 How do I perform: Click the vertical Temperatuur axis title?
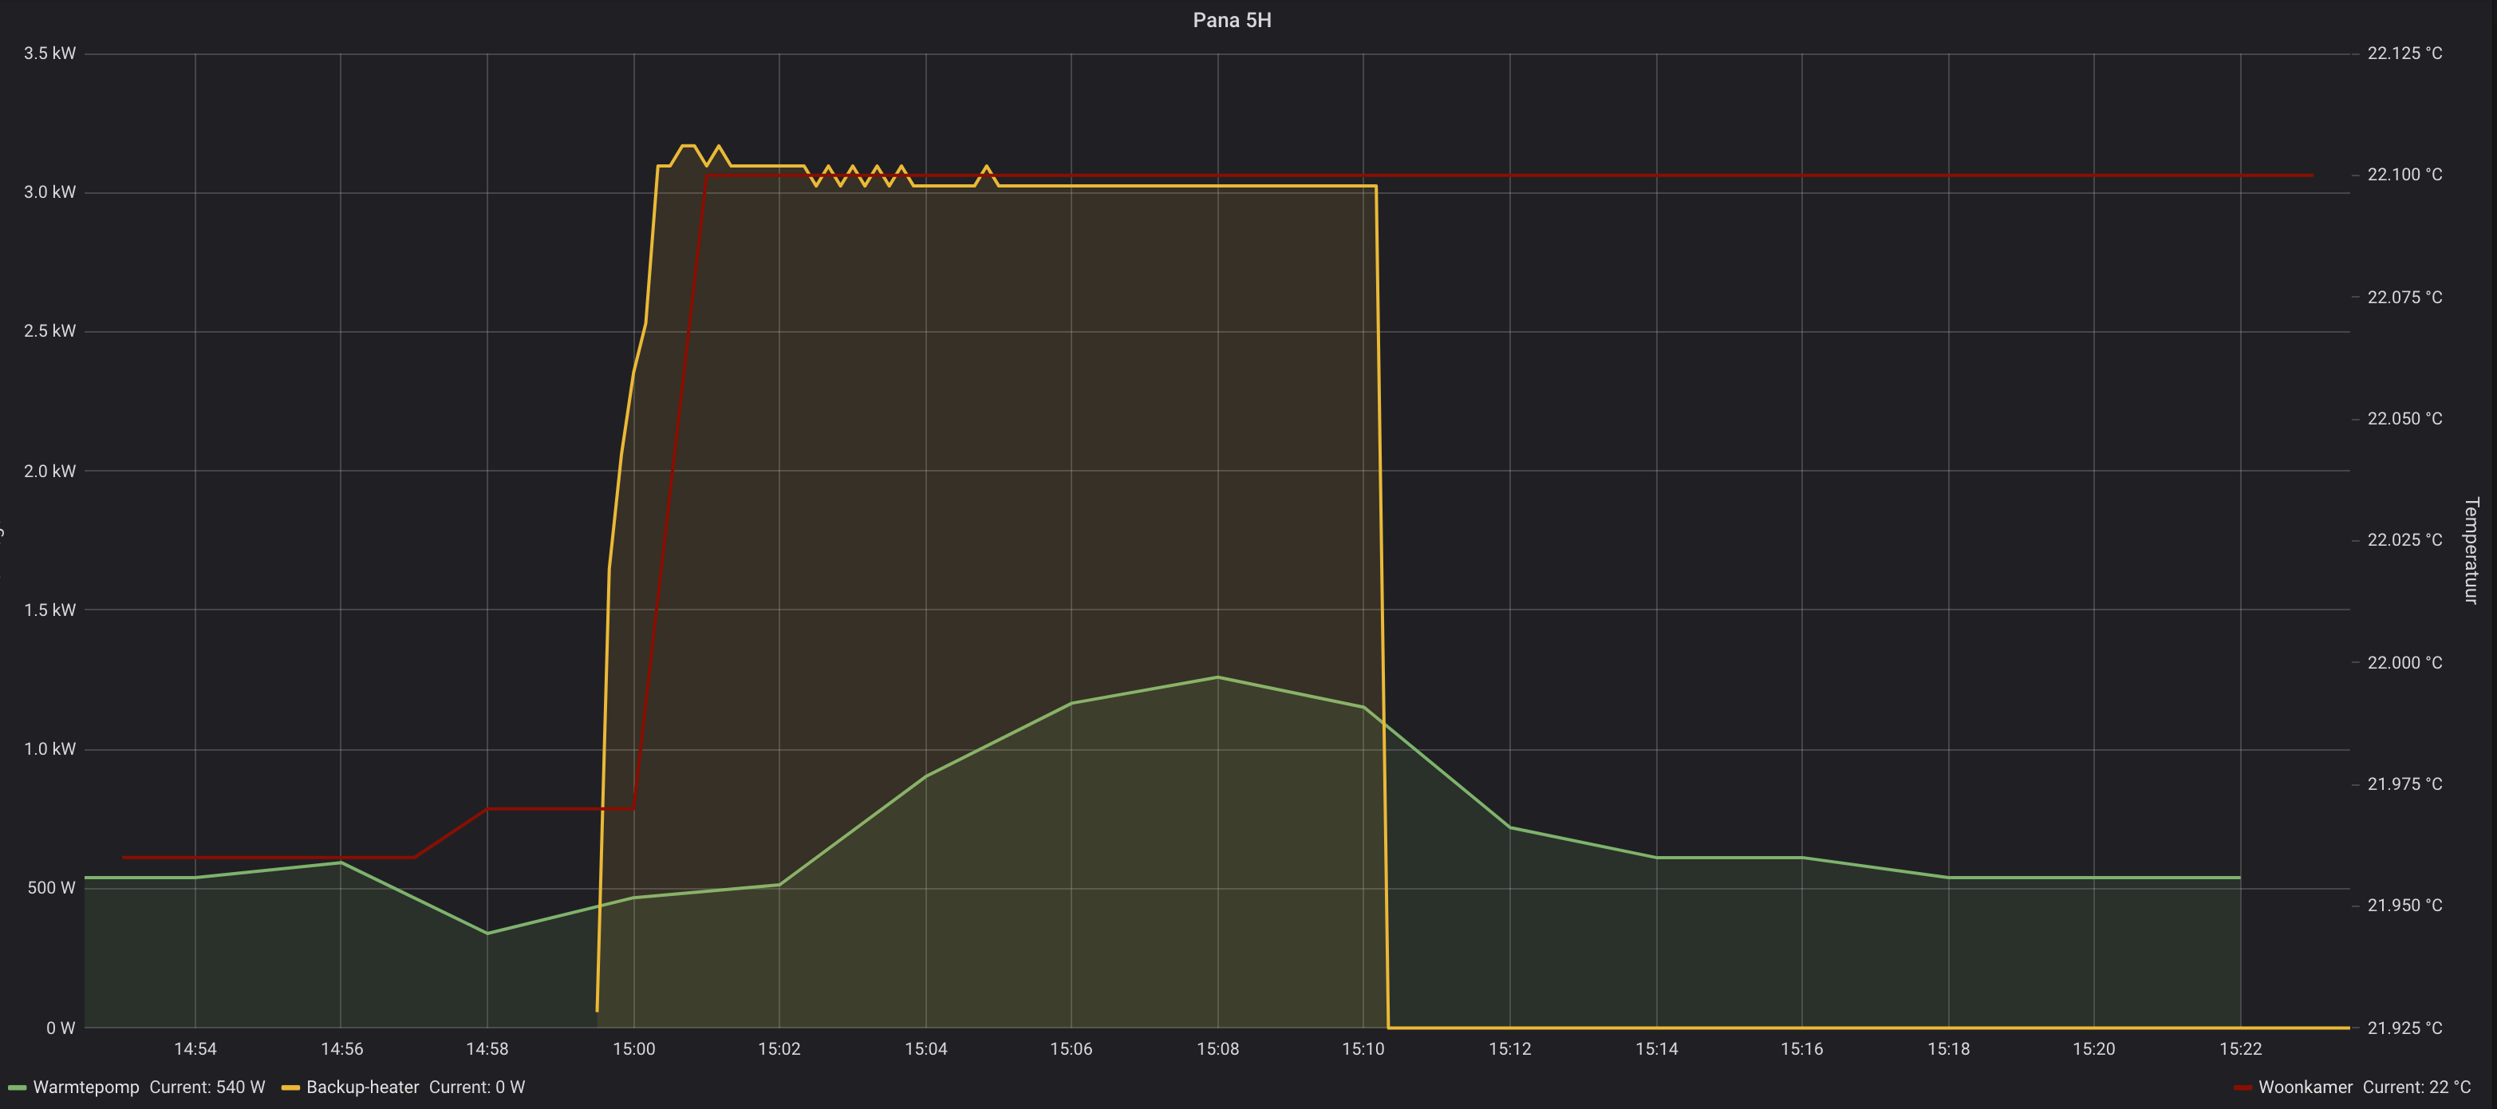2470,551
